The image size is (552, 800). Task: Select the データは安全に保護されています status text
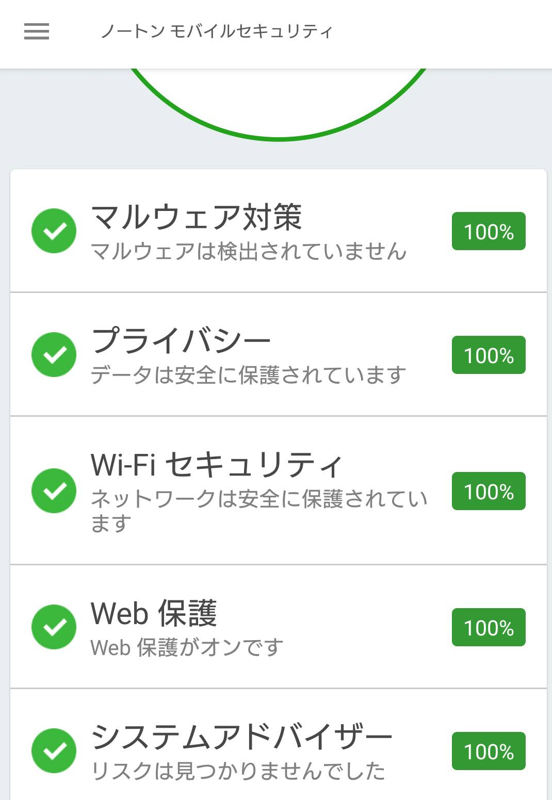[x=248, y=375]
